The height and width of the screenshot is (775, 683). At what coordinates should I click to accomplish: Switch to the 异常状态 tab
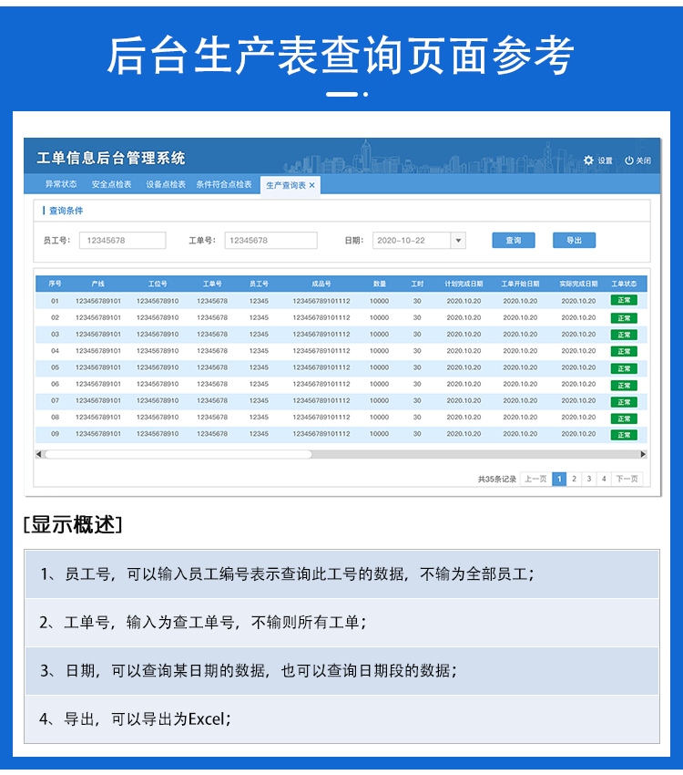coord(61,184)
